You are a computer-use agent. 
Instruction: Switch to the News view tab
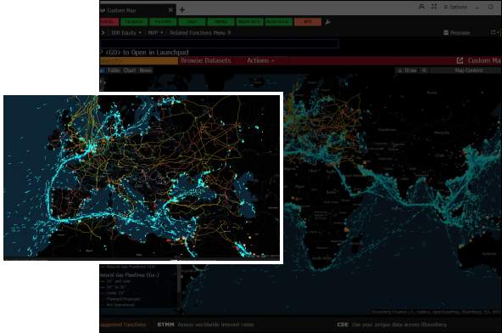[x=145, y=71]
